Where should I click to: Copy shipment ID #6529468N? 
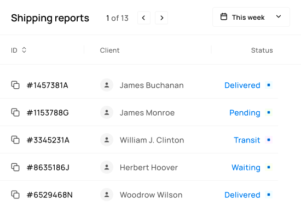coord(15,195)
